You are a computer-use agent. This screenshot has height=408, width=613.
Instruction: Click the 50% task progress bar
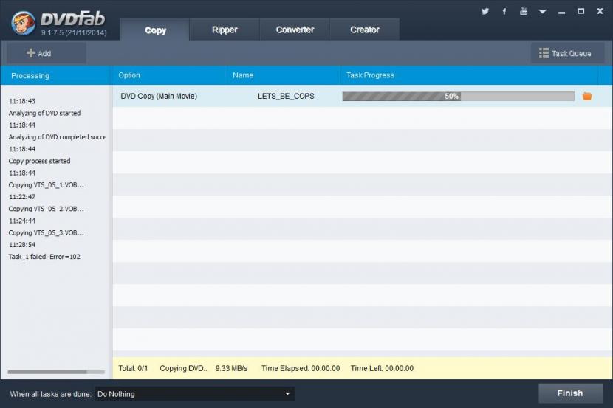(x=458, y=96)
